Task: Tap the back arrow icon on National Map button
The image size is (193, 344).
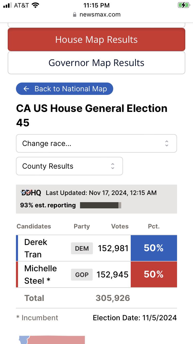Action: tap(26, 89)
